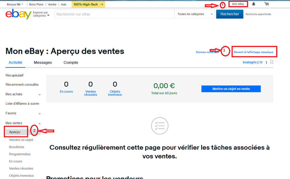Open Explorer par catégories dropdown
Viewport: 290px width, 179px height.
tap(41, 14)
